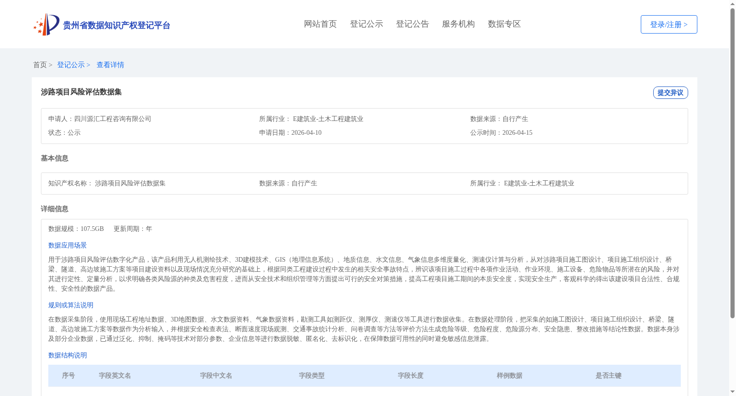Select the 涉路项目风险评估数据集 page heading

[x=81, y=92]
